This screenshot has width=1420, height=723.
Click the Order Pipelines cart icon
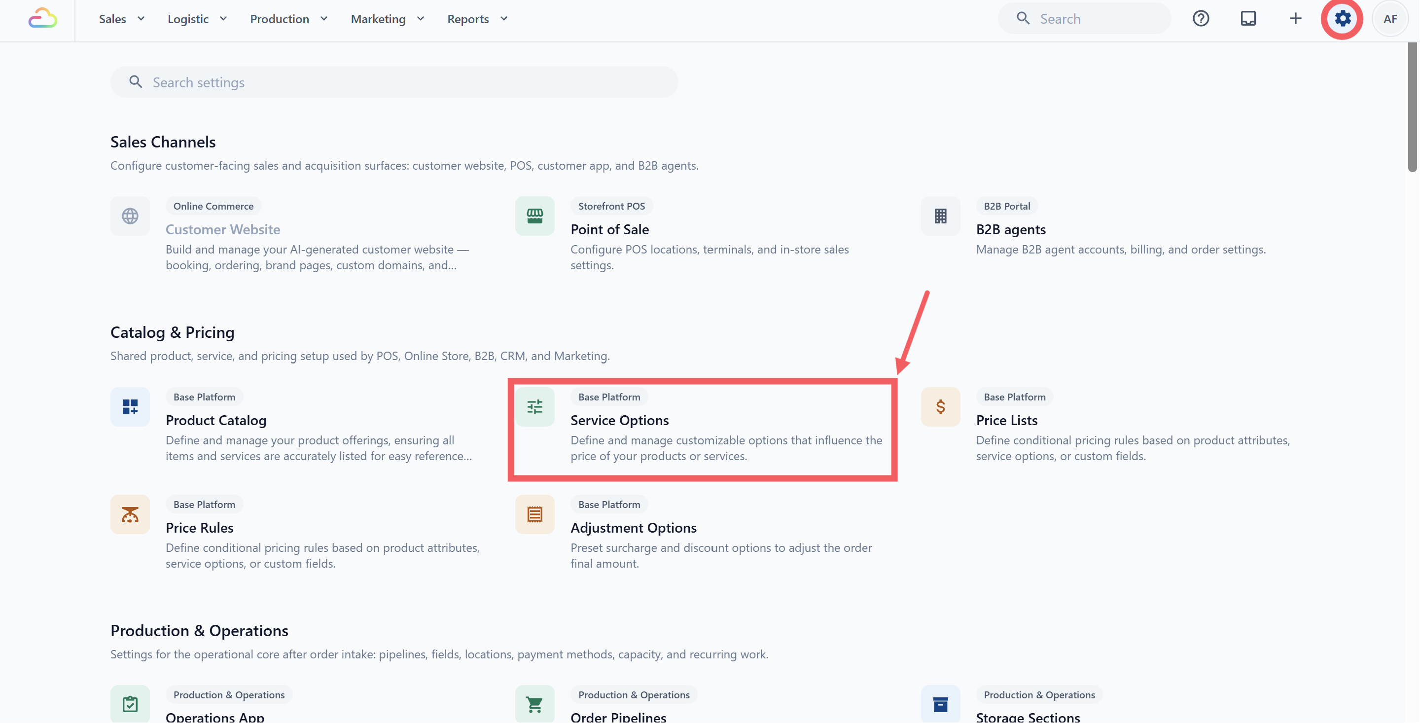tap(534, 704)
